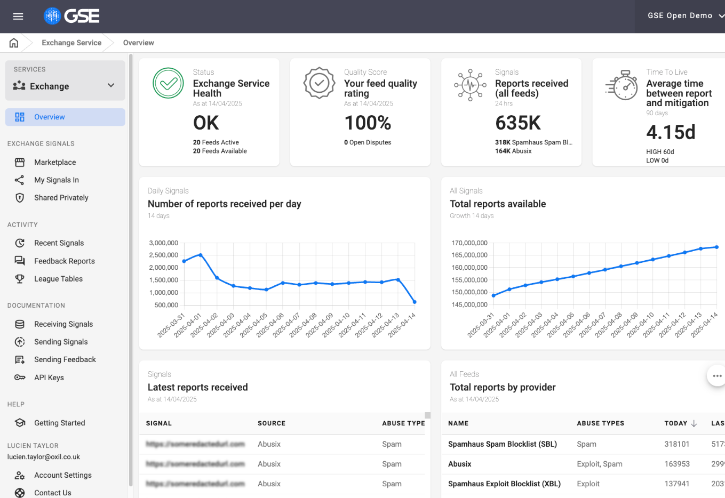Image resolution: width=725 pixels, height=498 pixels.
Task: Click the 2025-03-31 point on total reports chart
Action: coord(493,295)
